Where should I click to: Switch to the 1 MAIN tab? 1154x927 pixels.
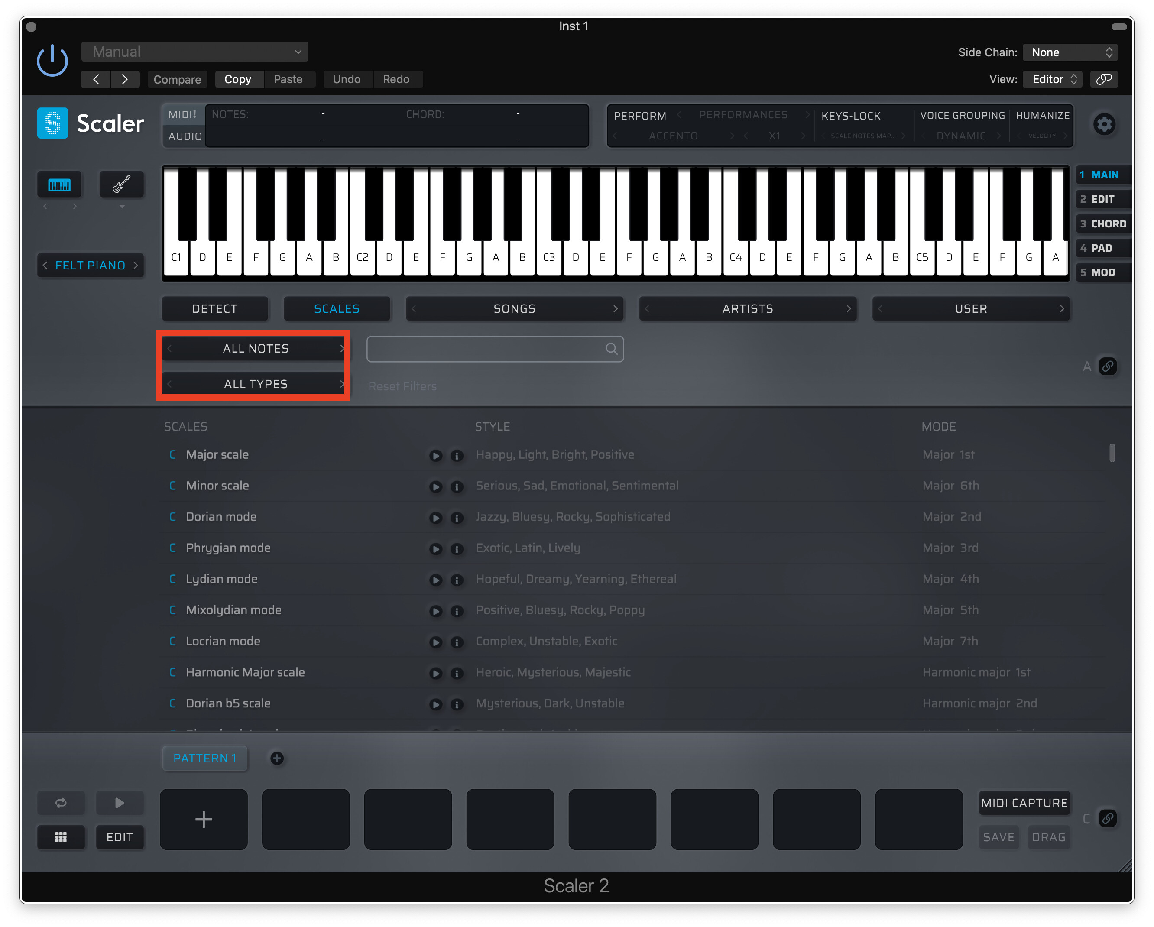pos(1104,175)
